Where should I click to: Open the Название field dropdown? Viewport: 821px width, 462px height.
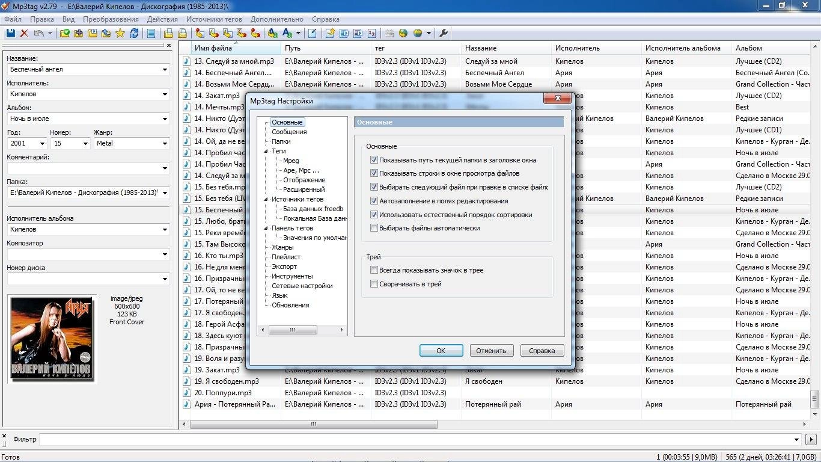[x=165, y=69]
